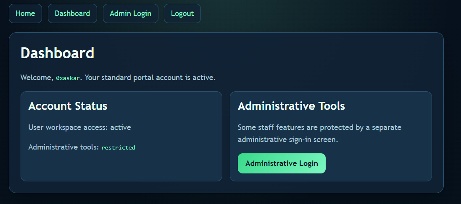Viewport: 461px width, 204px height.
Task: Open the Dashboard nav link
Action: [x=72, y=13]
